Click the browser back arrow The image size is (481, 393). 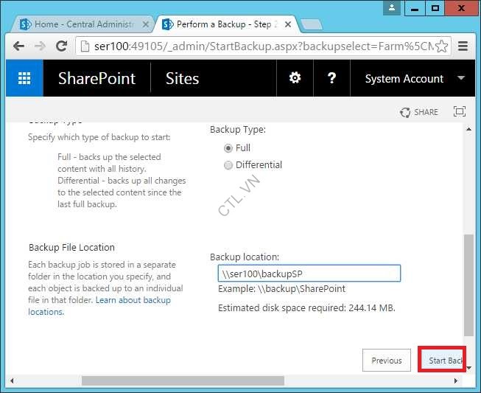tap(18, 46)
